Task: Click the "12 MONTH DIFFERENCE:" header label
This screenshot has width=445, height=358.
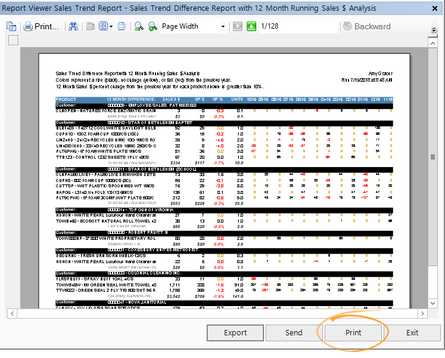Action: coord(131,100)
